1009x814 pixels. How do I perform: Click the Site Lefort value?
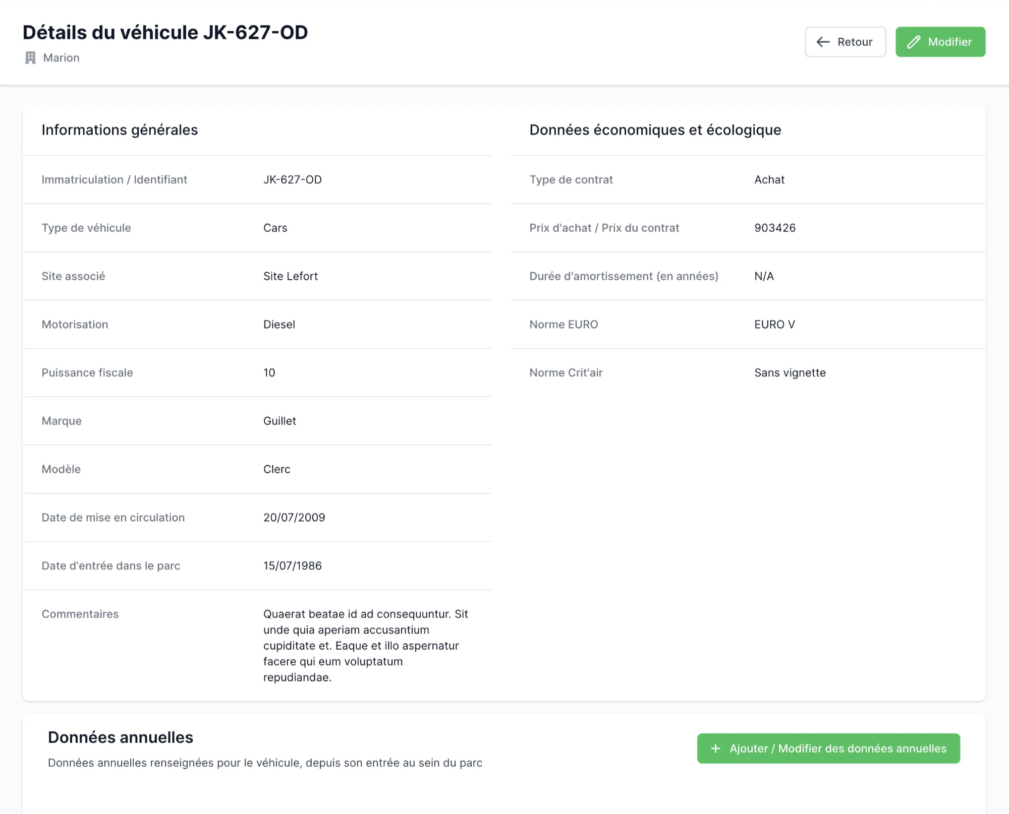290,276
